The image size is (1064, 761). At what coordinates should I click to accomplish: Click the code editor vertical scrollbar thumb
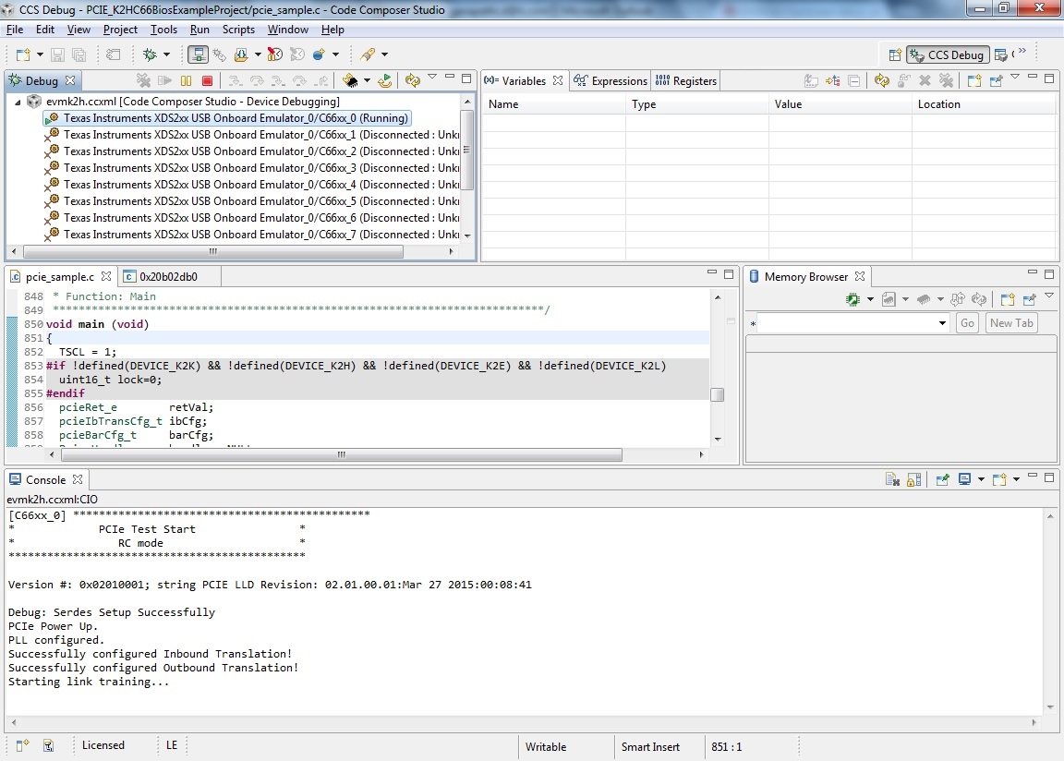click(x=718, y=394)
